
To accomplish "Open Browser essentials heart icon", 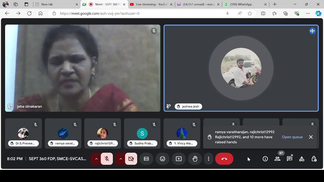I will (x=297, y=13).
